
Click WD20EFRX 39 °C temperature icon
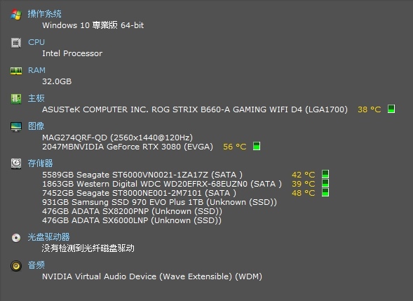pyautogui.click(x=325, y=183)
